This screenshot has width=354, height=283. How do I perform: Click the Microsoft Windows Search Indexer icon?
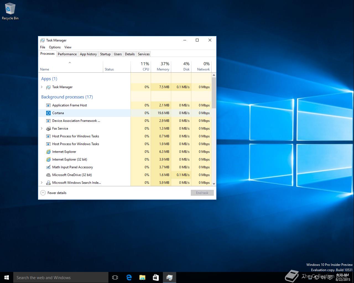click(x=48, y=183)
